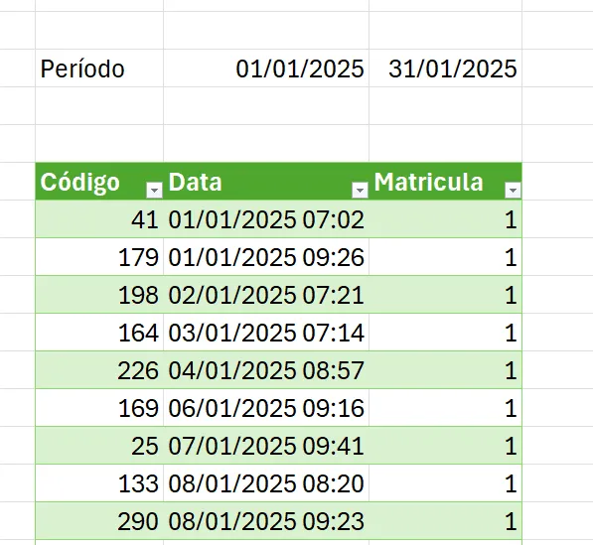Image resolution: width=593 pixels, height=545 pixels.
Task: Select the start date cell 01/01/2025
Action: click(x=266, y=68)
